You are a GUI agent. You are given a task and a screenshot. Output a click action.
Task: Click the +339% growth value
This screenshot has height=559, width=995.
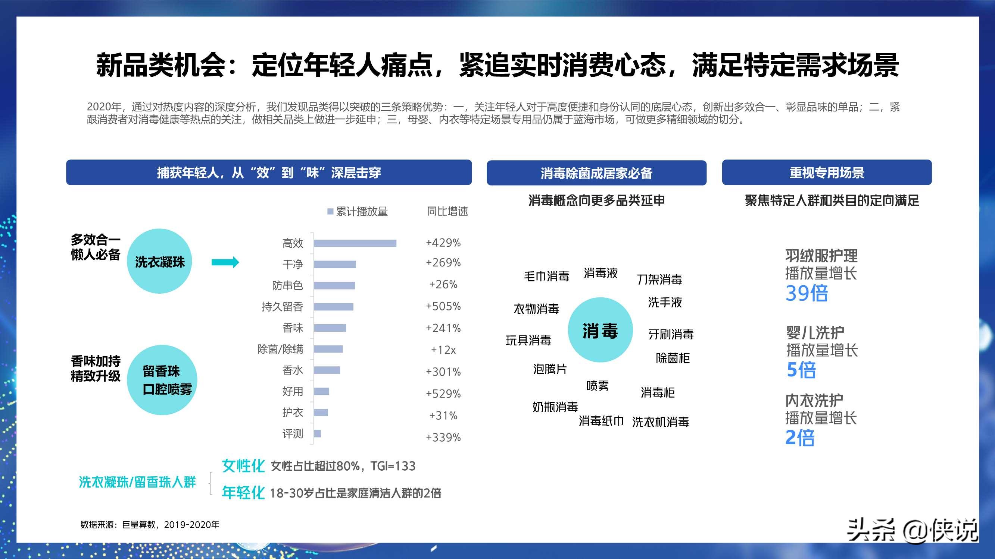[443, 438]
